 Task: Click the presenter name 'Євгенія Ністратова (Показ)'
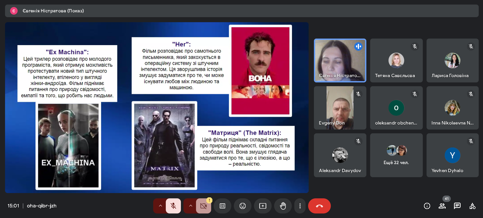tap(53, 11)
